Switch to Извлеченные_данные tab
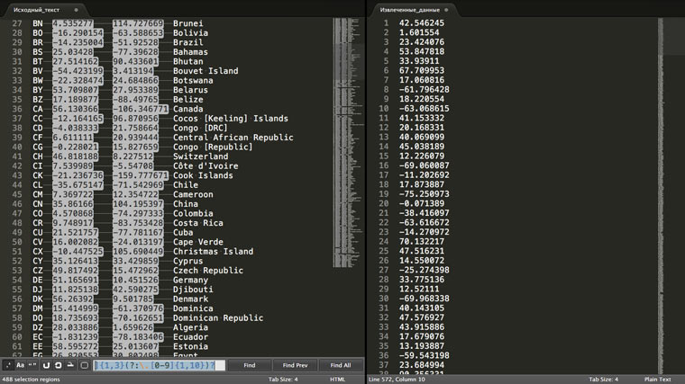Image resolution: width=685 pixels, height=384 pixels. click(x=410, y=10)
